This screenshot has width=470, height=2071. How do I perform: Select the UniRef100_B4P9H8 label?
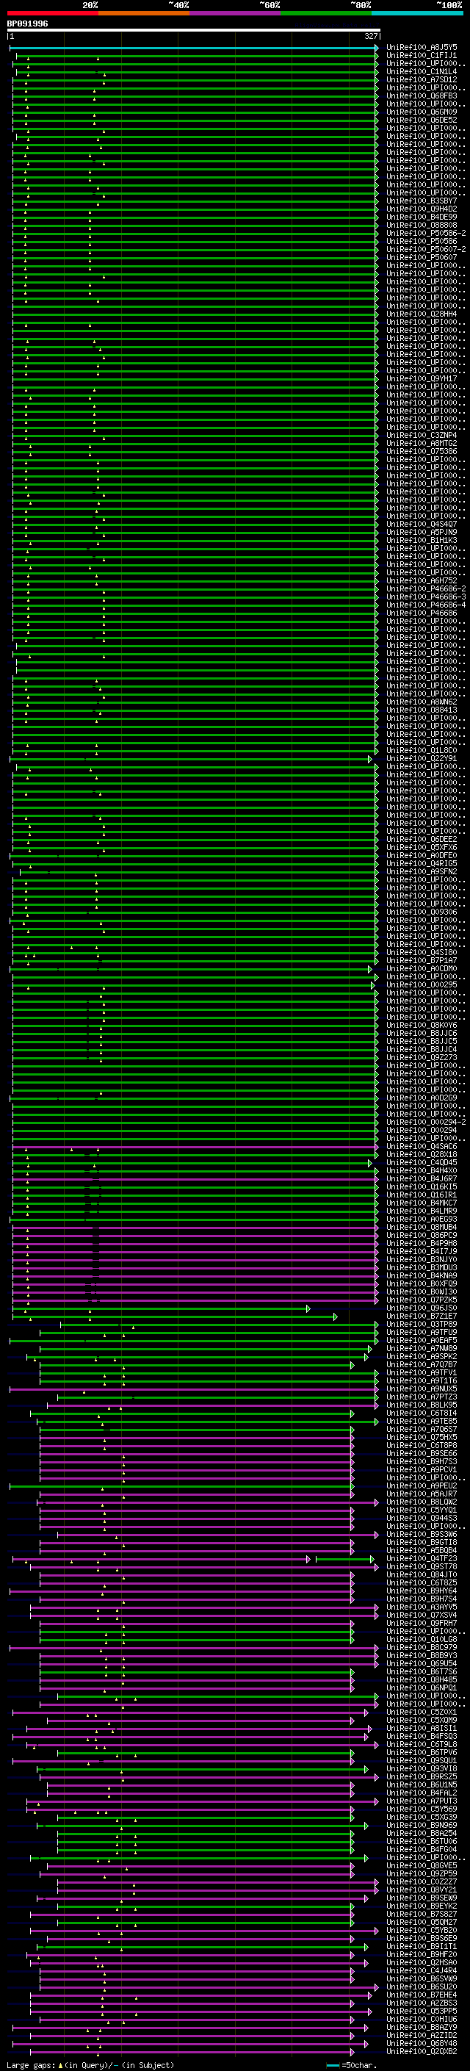click(x=422, y=1243)
